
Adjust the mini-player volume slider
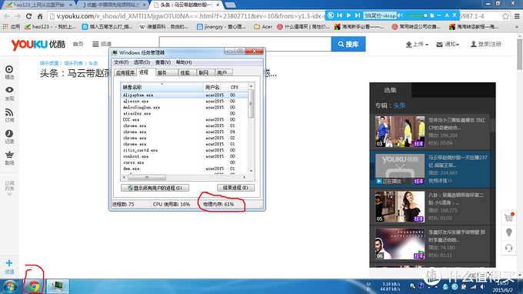416,15
